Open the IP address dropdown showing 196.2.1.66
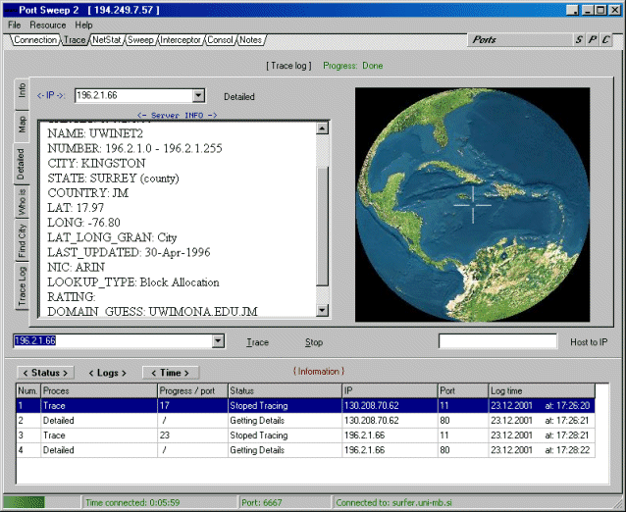626x512 pixels. (199, 96)
